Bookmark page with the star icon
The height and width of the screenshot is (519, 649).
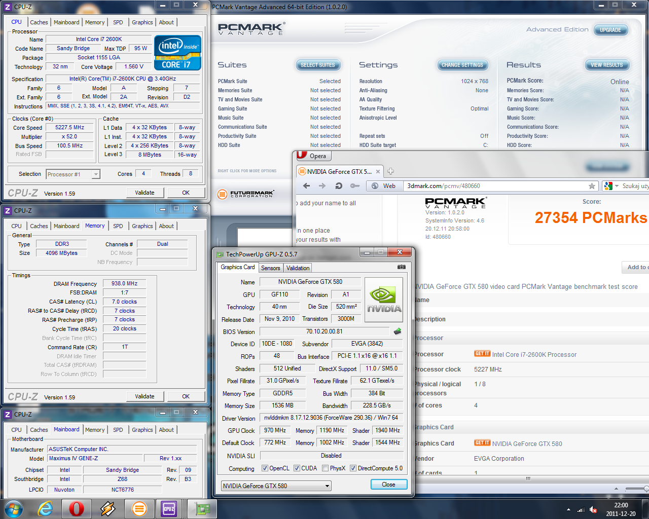click(x=592, y=186)
